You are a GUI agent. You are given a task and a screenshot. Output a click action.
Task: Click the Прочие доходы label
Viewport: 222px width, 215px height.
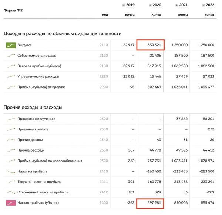pyautogui.click(x=30, y=140)
